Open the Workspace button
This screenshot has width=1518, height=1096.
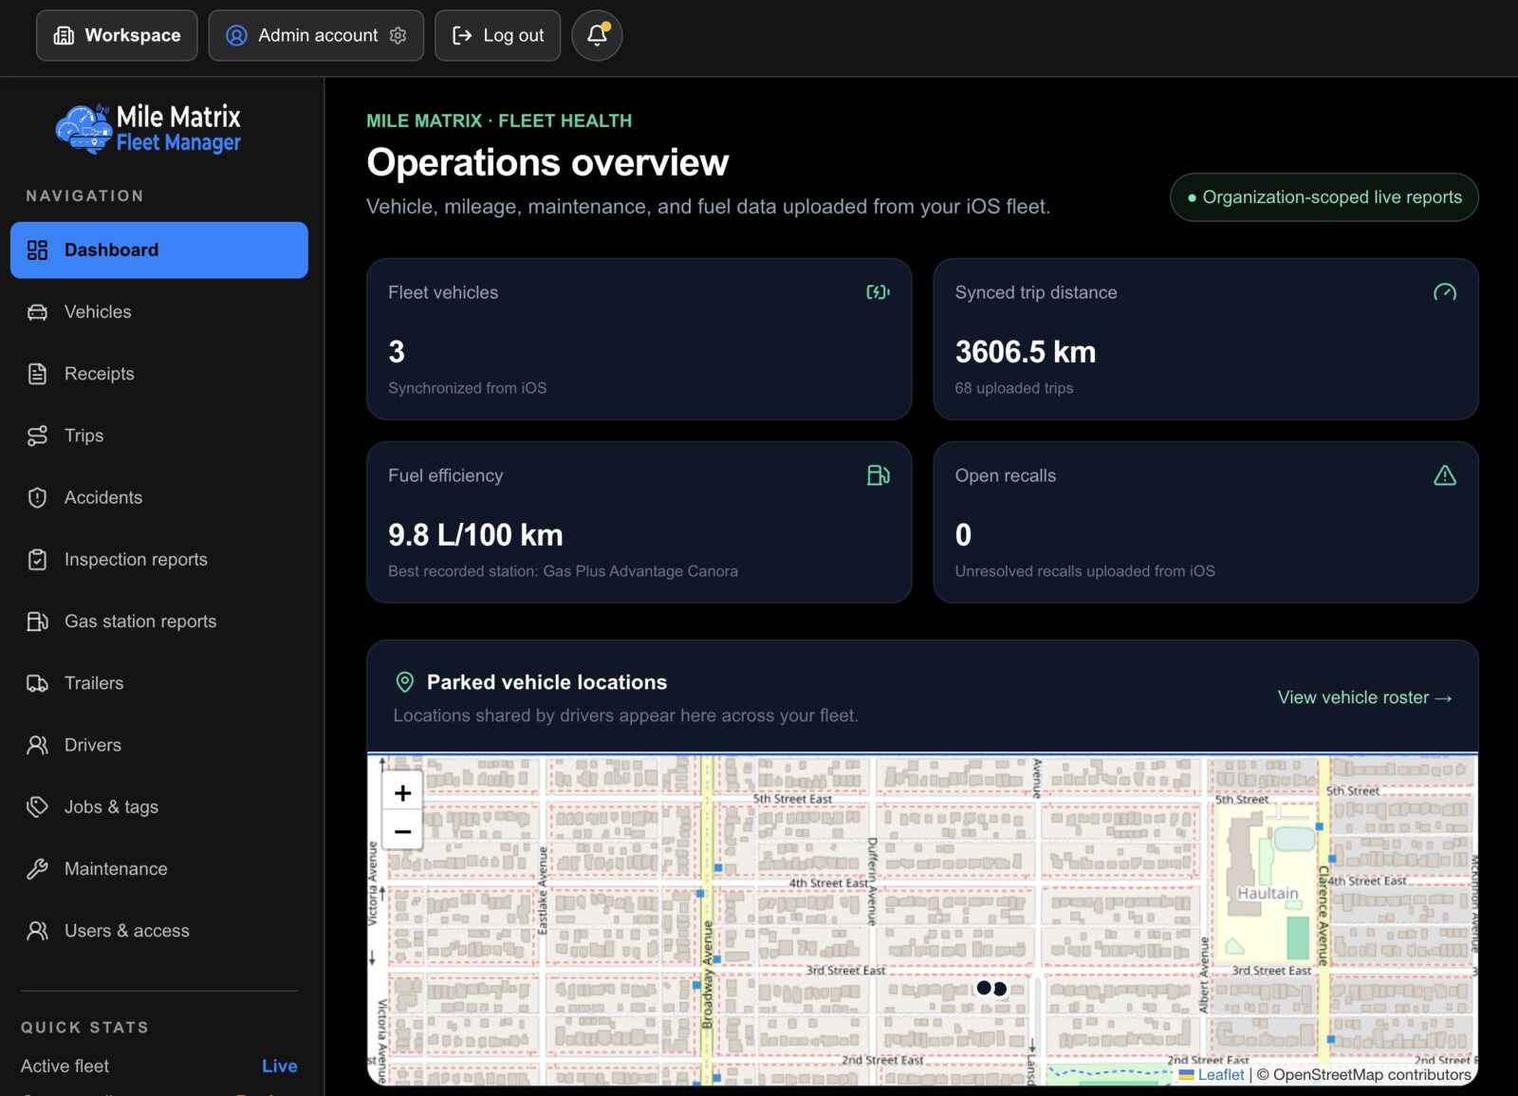click(117, 35)
